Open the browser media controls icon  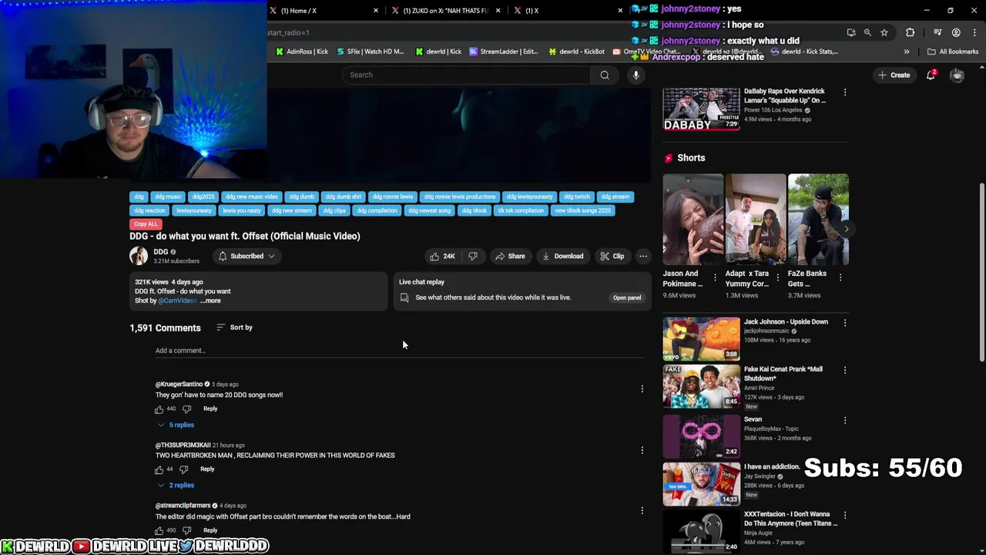tap(937, 32)
